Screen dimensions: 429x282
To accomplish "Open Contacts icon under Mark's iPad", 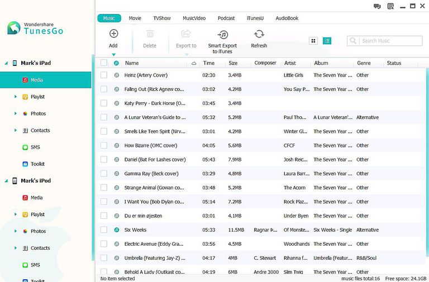I will pyautogui.click(x=25, y=131).
